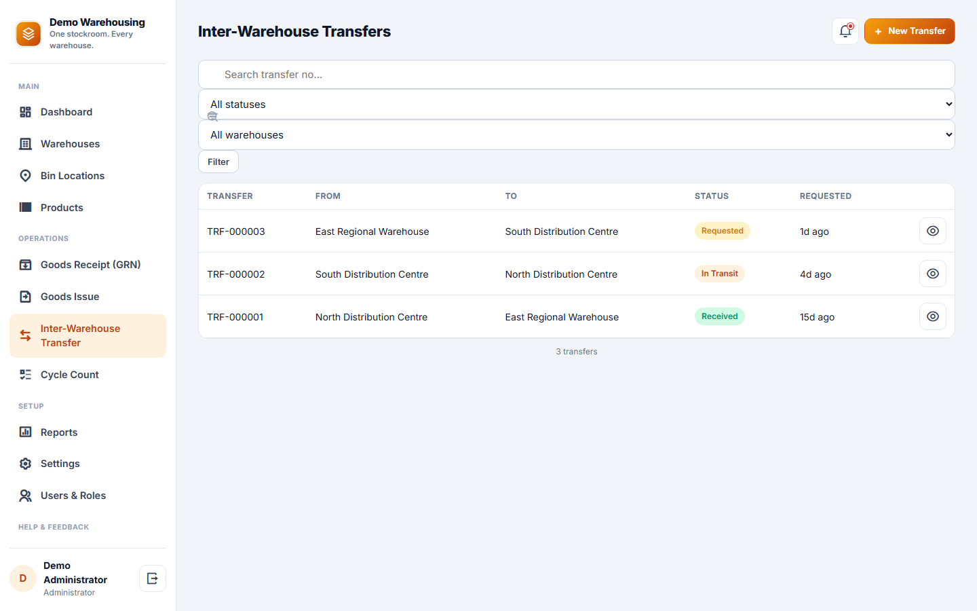Image resolution: width=977 pixels, height=611 pixels.
Task: Click the In Transit status badge
Action: click(719, 274)
